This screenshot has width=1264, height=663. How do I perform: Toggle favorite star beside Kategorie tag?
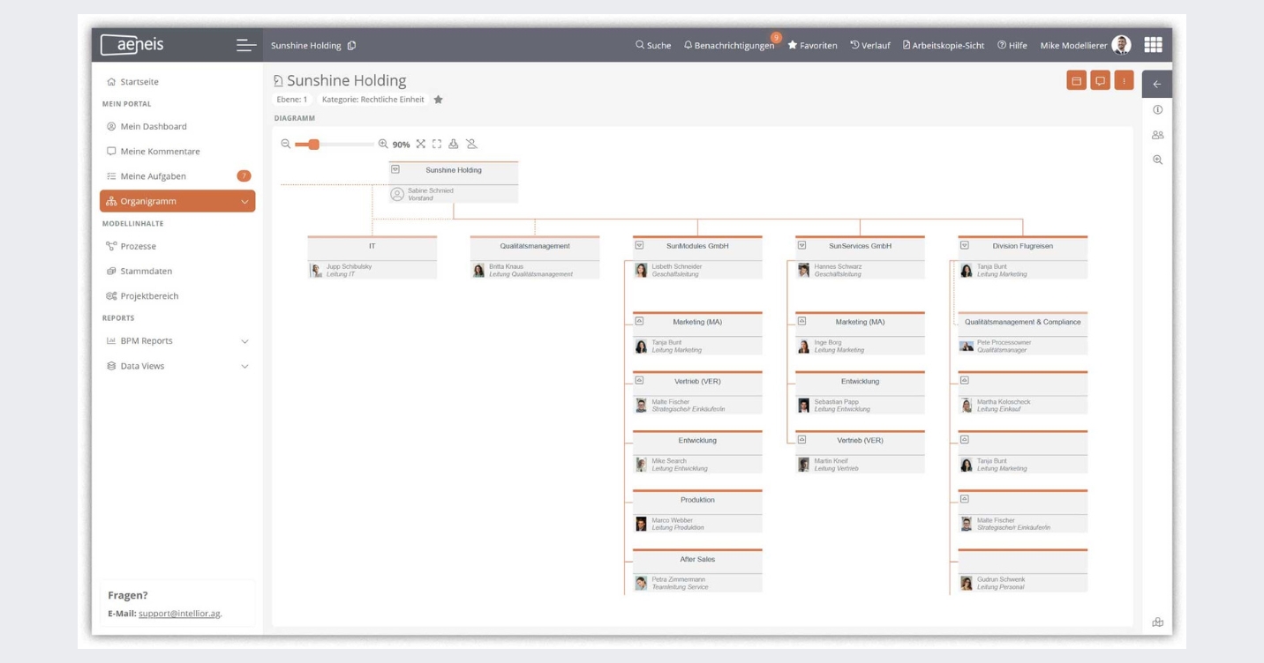(x=438, y=100)
